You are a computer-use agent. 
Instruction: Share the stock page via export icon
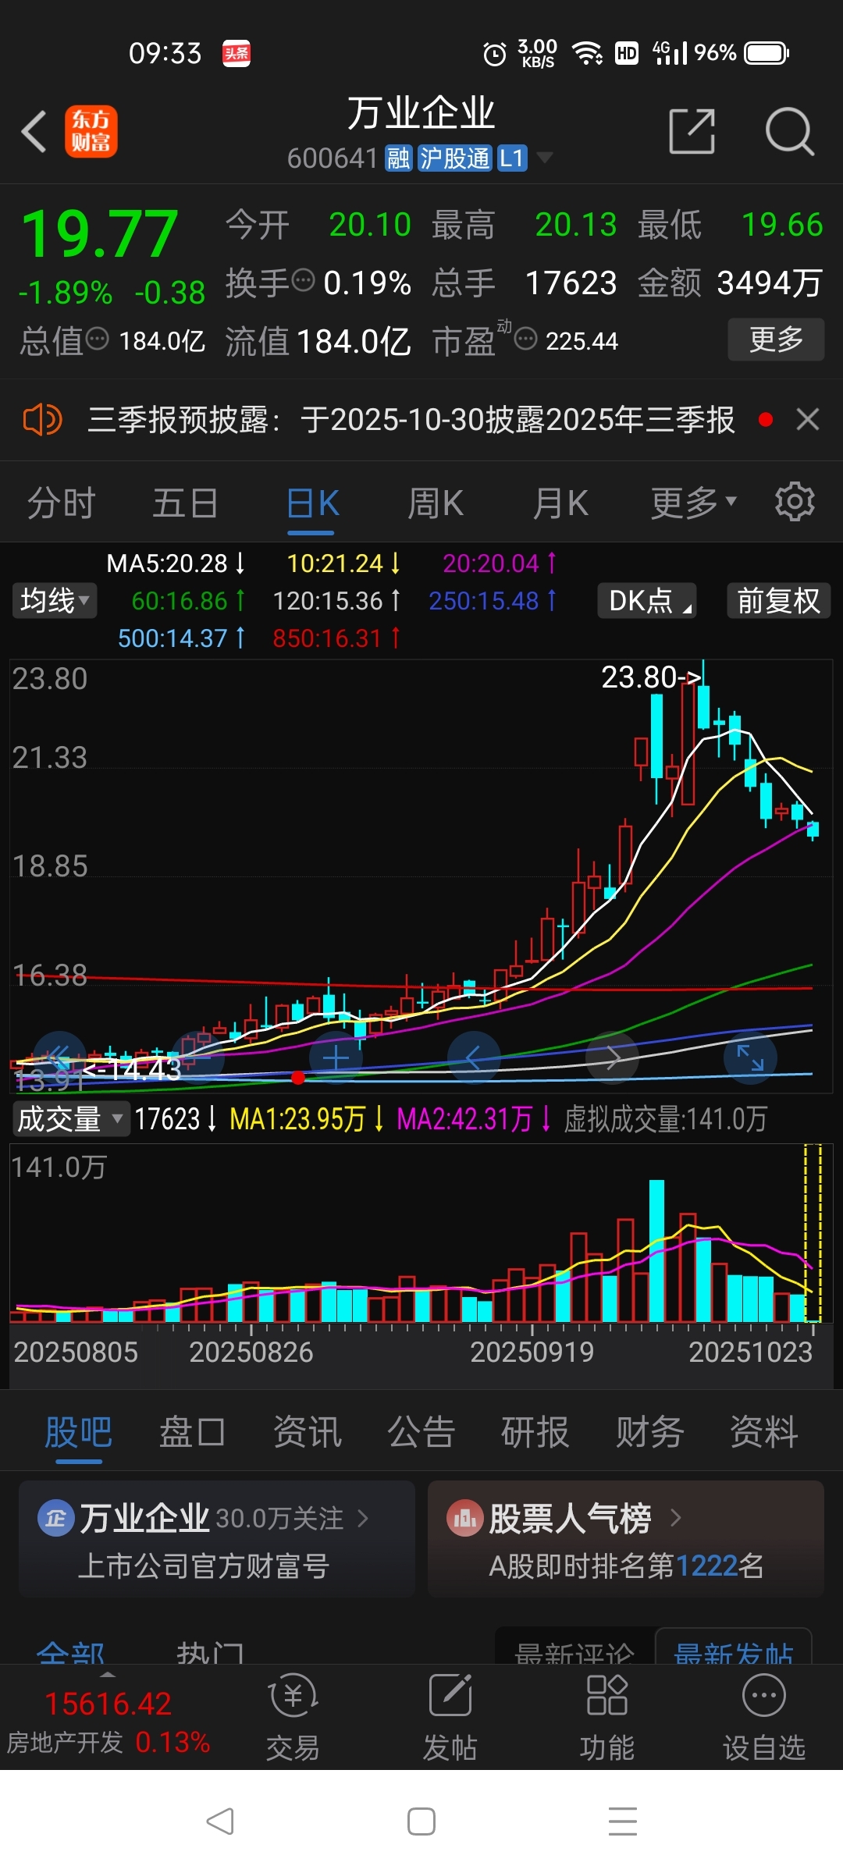692,131
